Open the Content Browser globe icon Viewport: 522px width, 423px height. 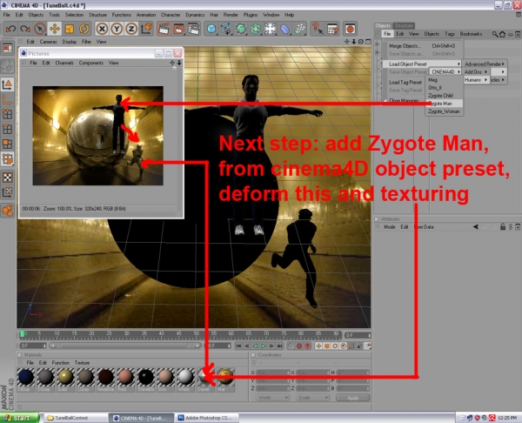tap(350, 29)
